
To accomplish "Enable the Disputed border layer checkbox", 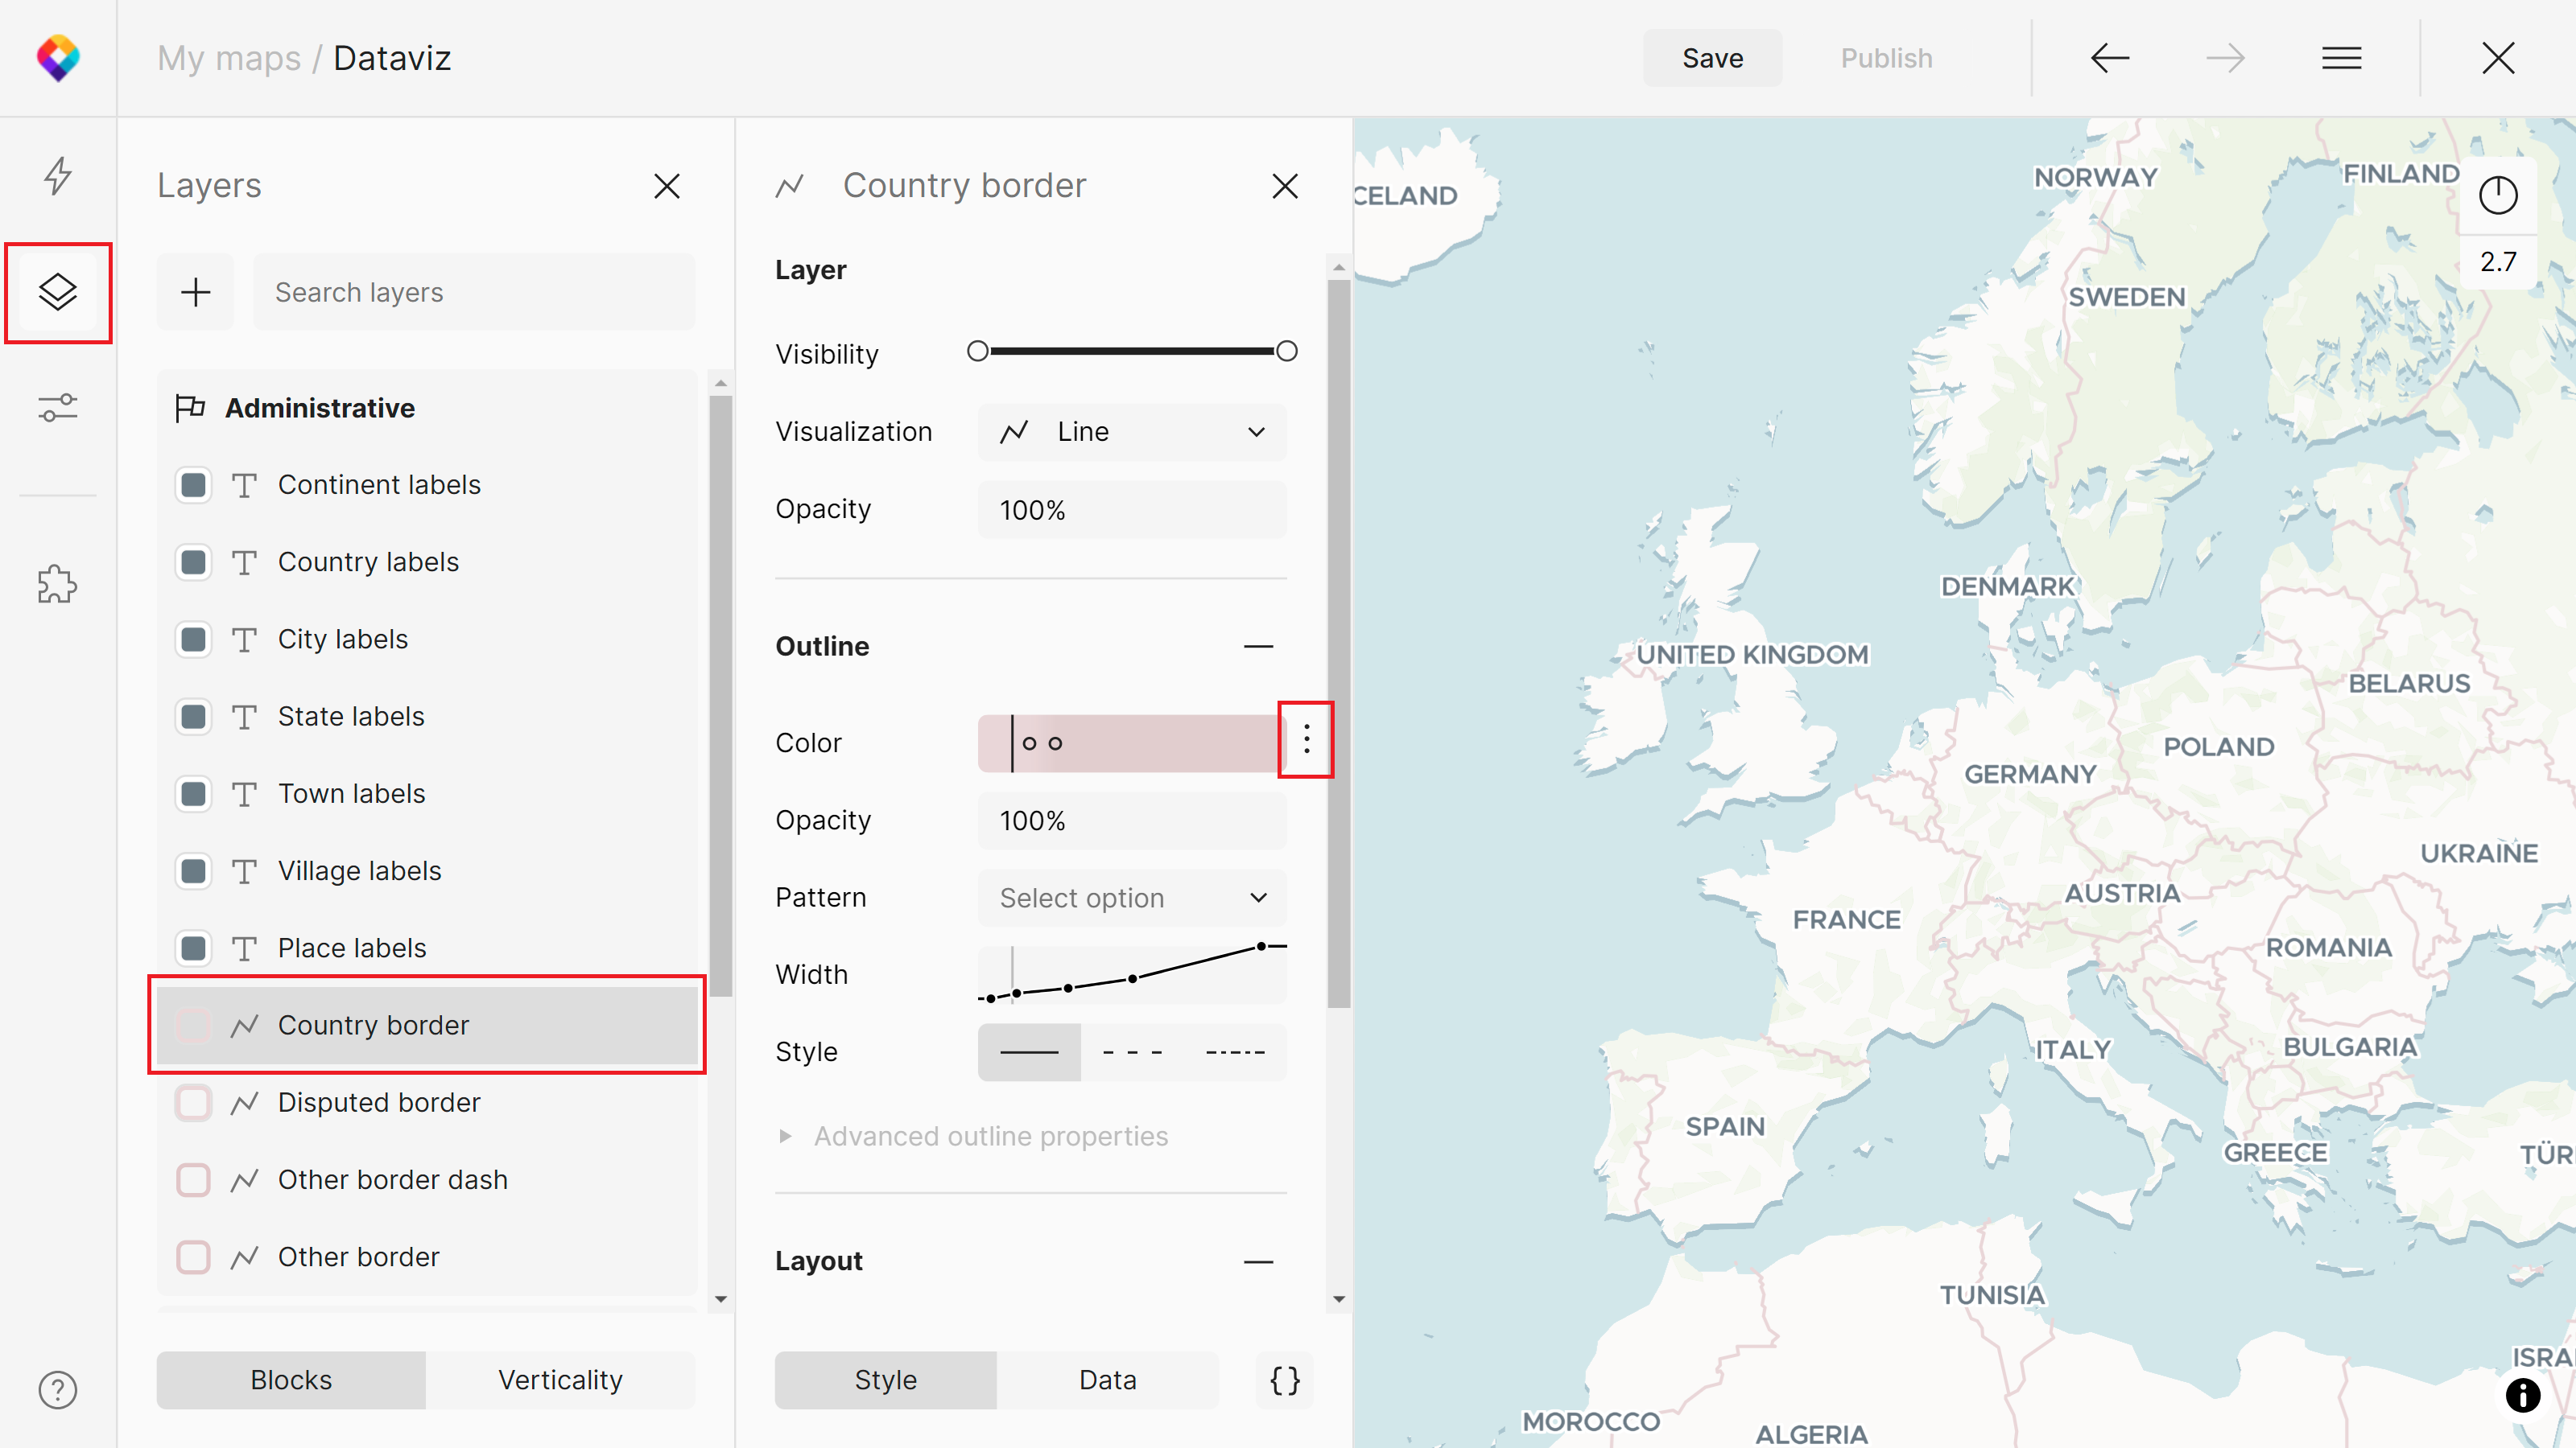I will [193, 1103].
